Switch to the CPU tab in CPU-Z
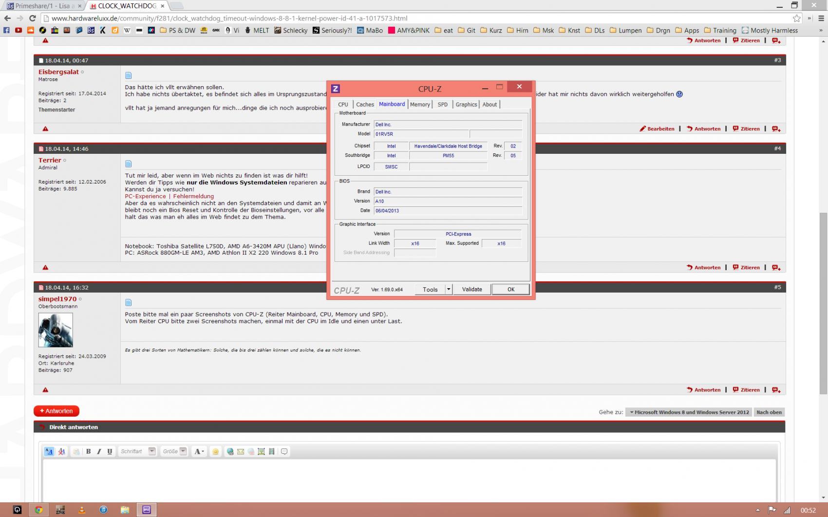Screen dimensions: 828x517 (343, 104)
